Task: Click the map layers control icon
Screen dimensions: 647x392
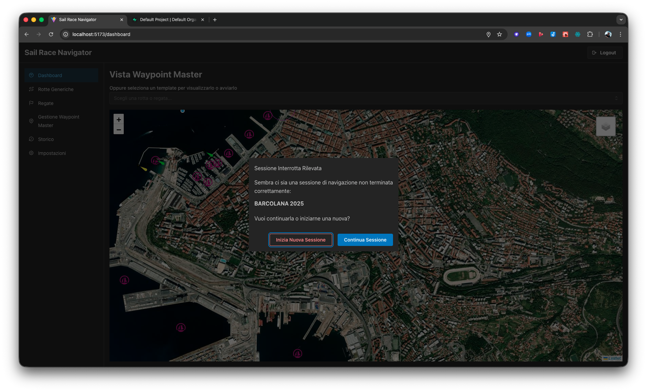Action: (606, 126)
